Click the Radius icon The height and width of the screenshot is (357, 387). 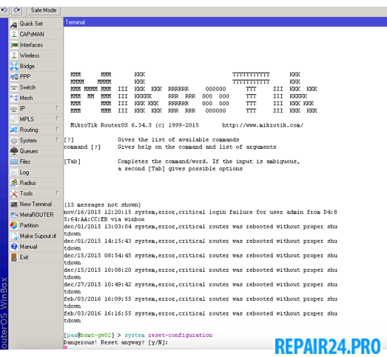pyautogui.click(x=14, y=183)
